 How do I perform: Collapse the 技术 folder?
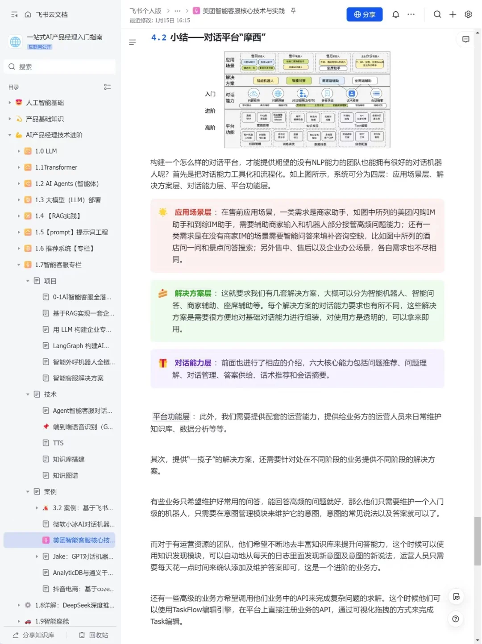(28, 395)
